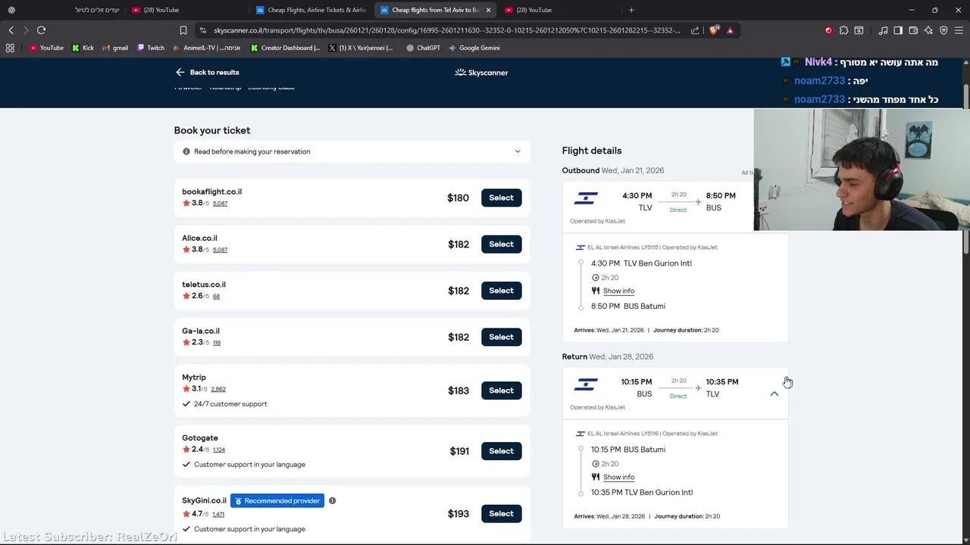This screenshot has height=545, width=970.
Task: Switch to the Cheap Flights, Airline Tickets tab
Action: click(x=311, y=10)
